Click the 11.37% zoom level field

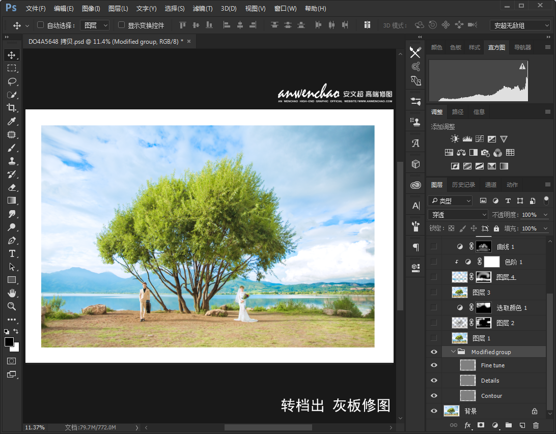[x=35, y=427]
